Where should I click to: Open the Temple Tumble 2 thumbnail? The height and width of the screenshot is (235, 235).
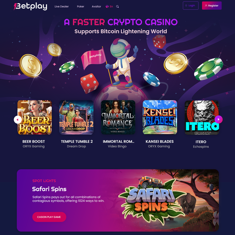tap(76, 117)
